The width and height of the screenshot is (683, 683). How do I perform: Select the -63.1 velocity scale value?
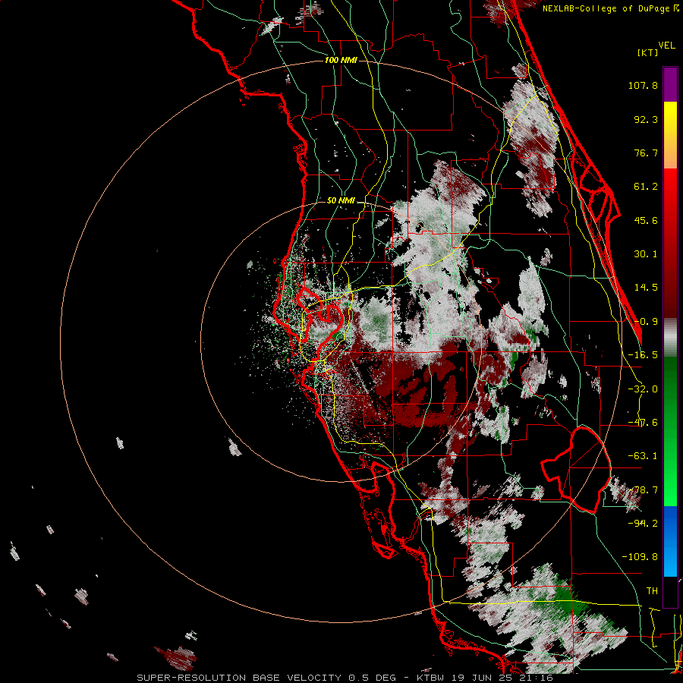643,456
